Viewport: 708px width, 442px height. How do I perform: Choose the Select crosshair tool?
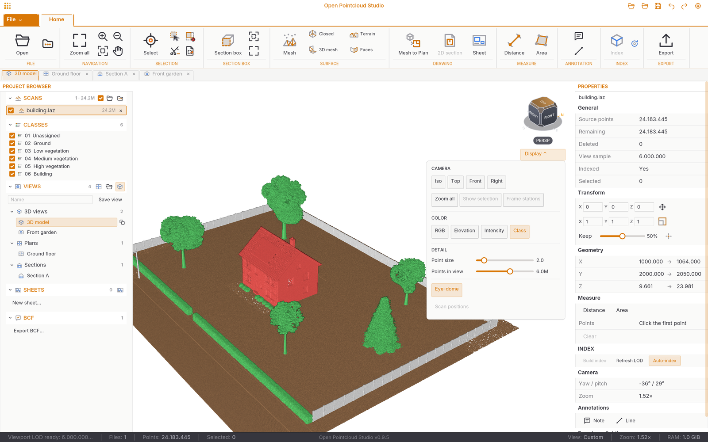150,44
